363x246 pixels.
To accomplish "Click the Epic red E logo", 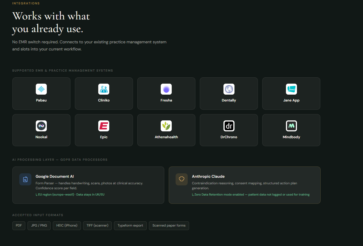I will tap(104, 126).
